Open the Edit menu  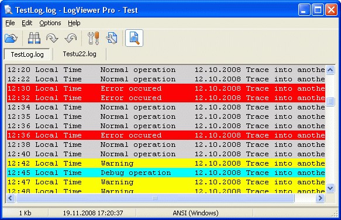[x=27, y=23]
